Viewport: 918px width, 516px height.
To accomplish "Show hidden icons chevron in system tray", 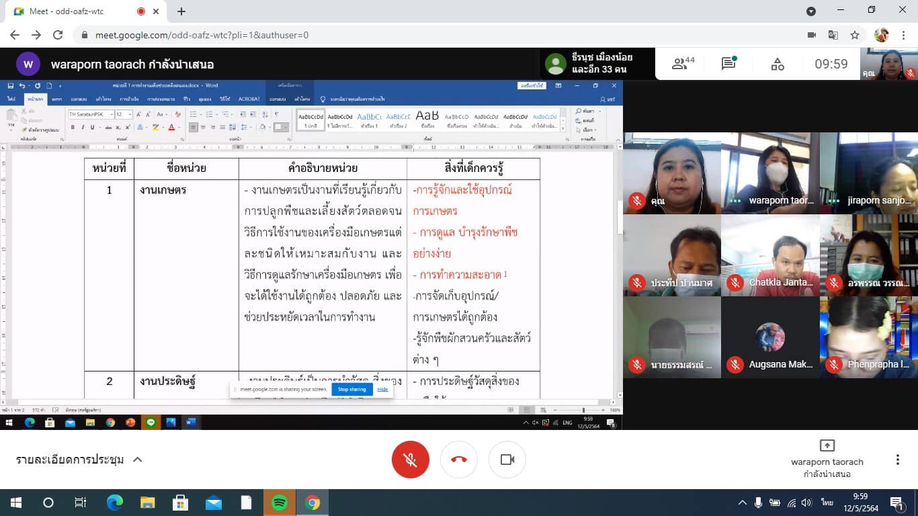I will (x=743, y=503).
